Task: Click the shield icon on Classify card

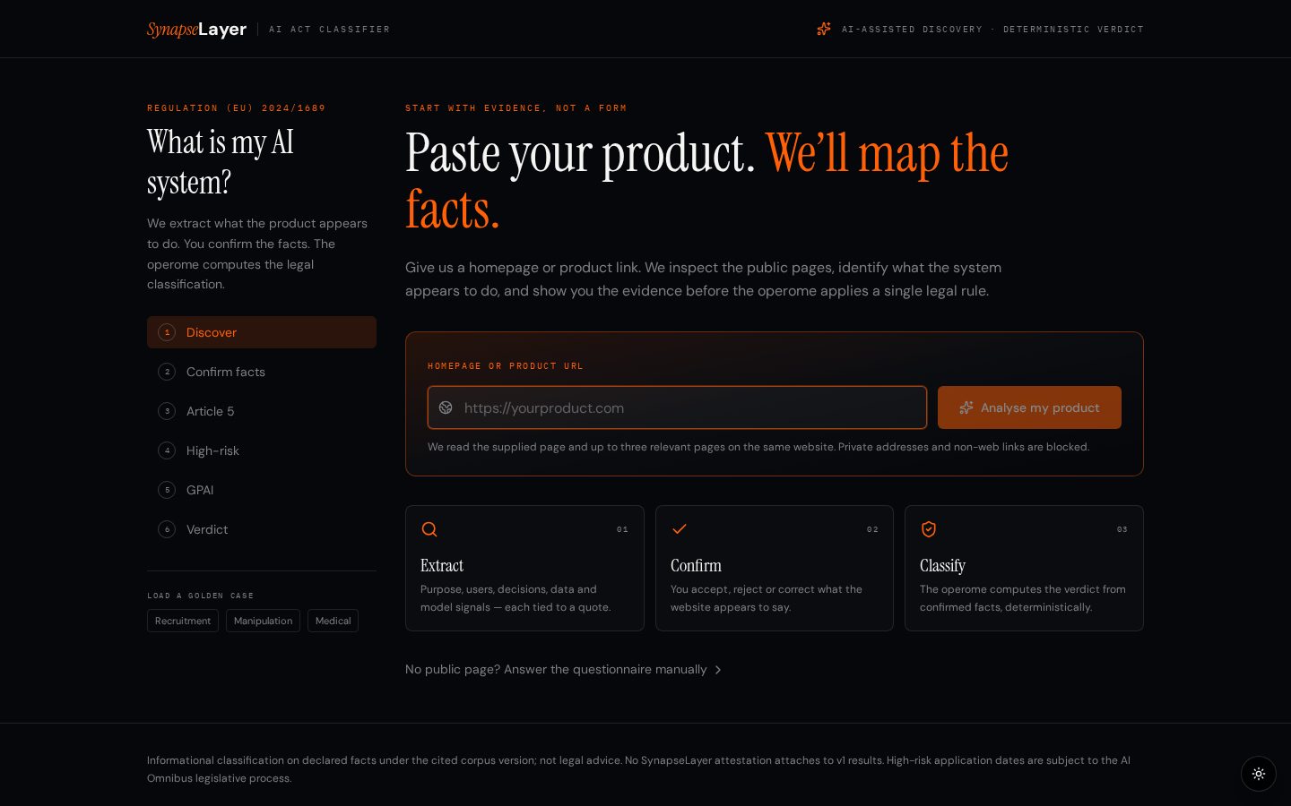Action: tap(929, 529)
